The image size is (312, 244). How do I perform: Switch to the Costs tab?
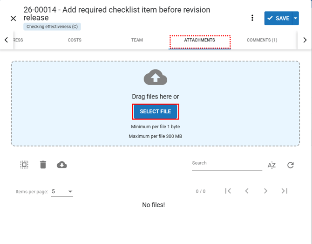pyautogui.click(x=75, y=40)
